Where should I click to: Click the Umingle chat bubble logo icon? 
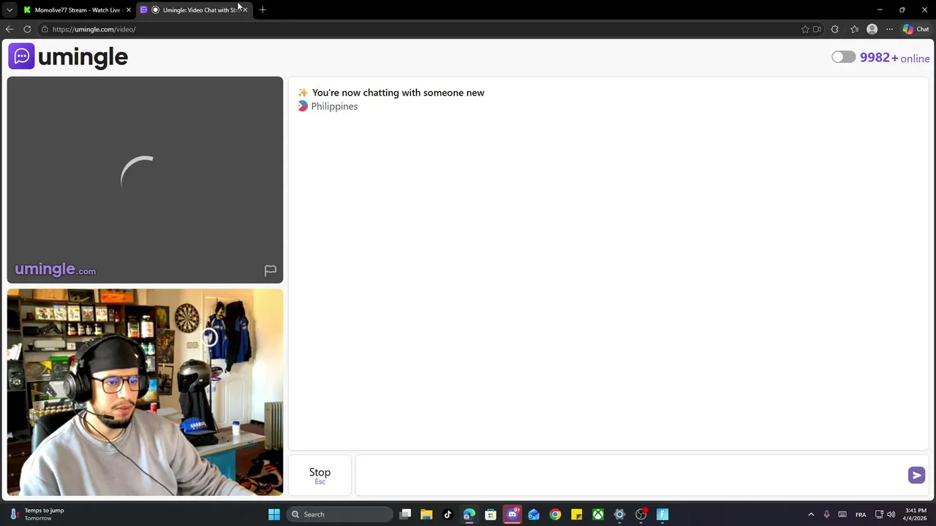21,56
